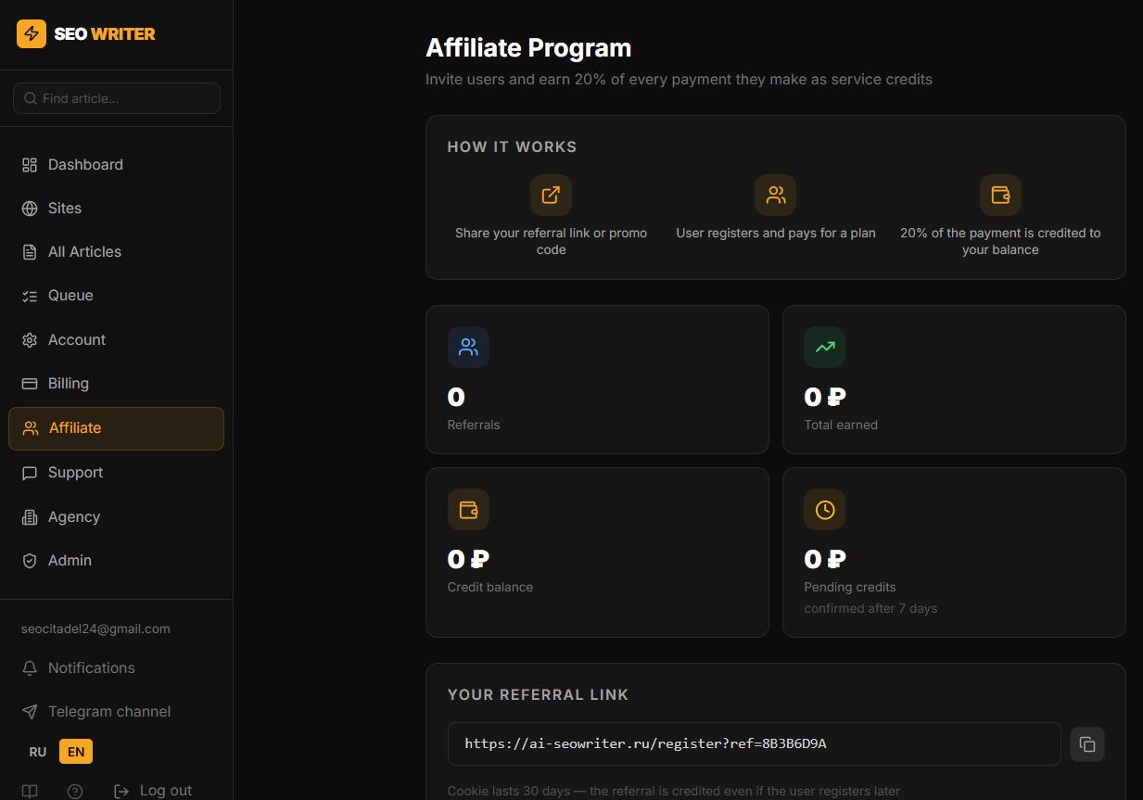
Task: Open the Agency section
Action: [x=116, y=516]
